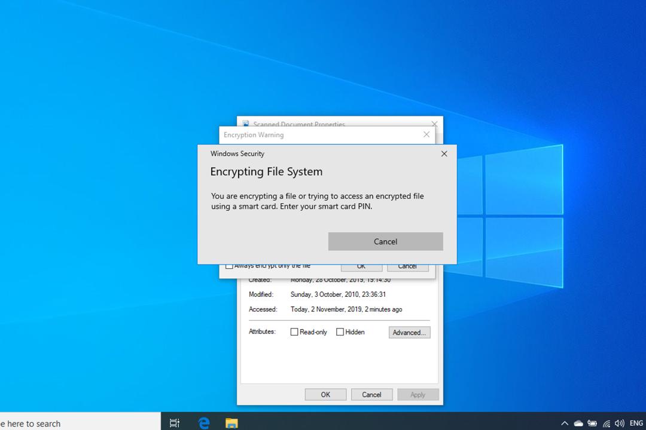Open the volume speaker icon
The image size is (646, 430).
pyautogui.click(x=619, y=423)
